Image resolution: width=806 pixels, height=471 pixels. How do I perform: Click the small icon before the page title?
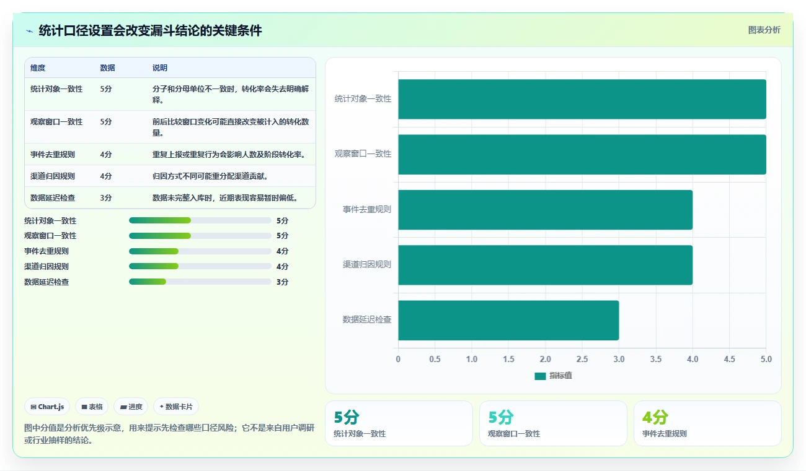click(29, 30)
